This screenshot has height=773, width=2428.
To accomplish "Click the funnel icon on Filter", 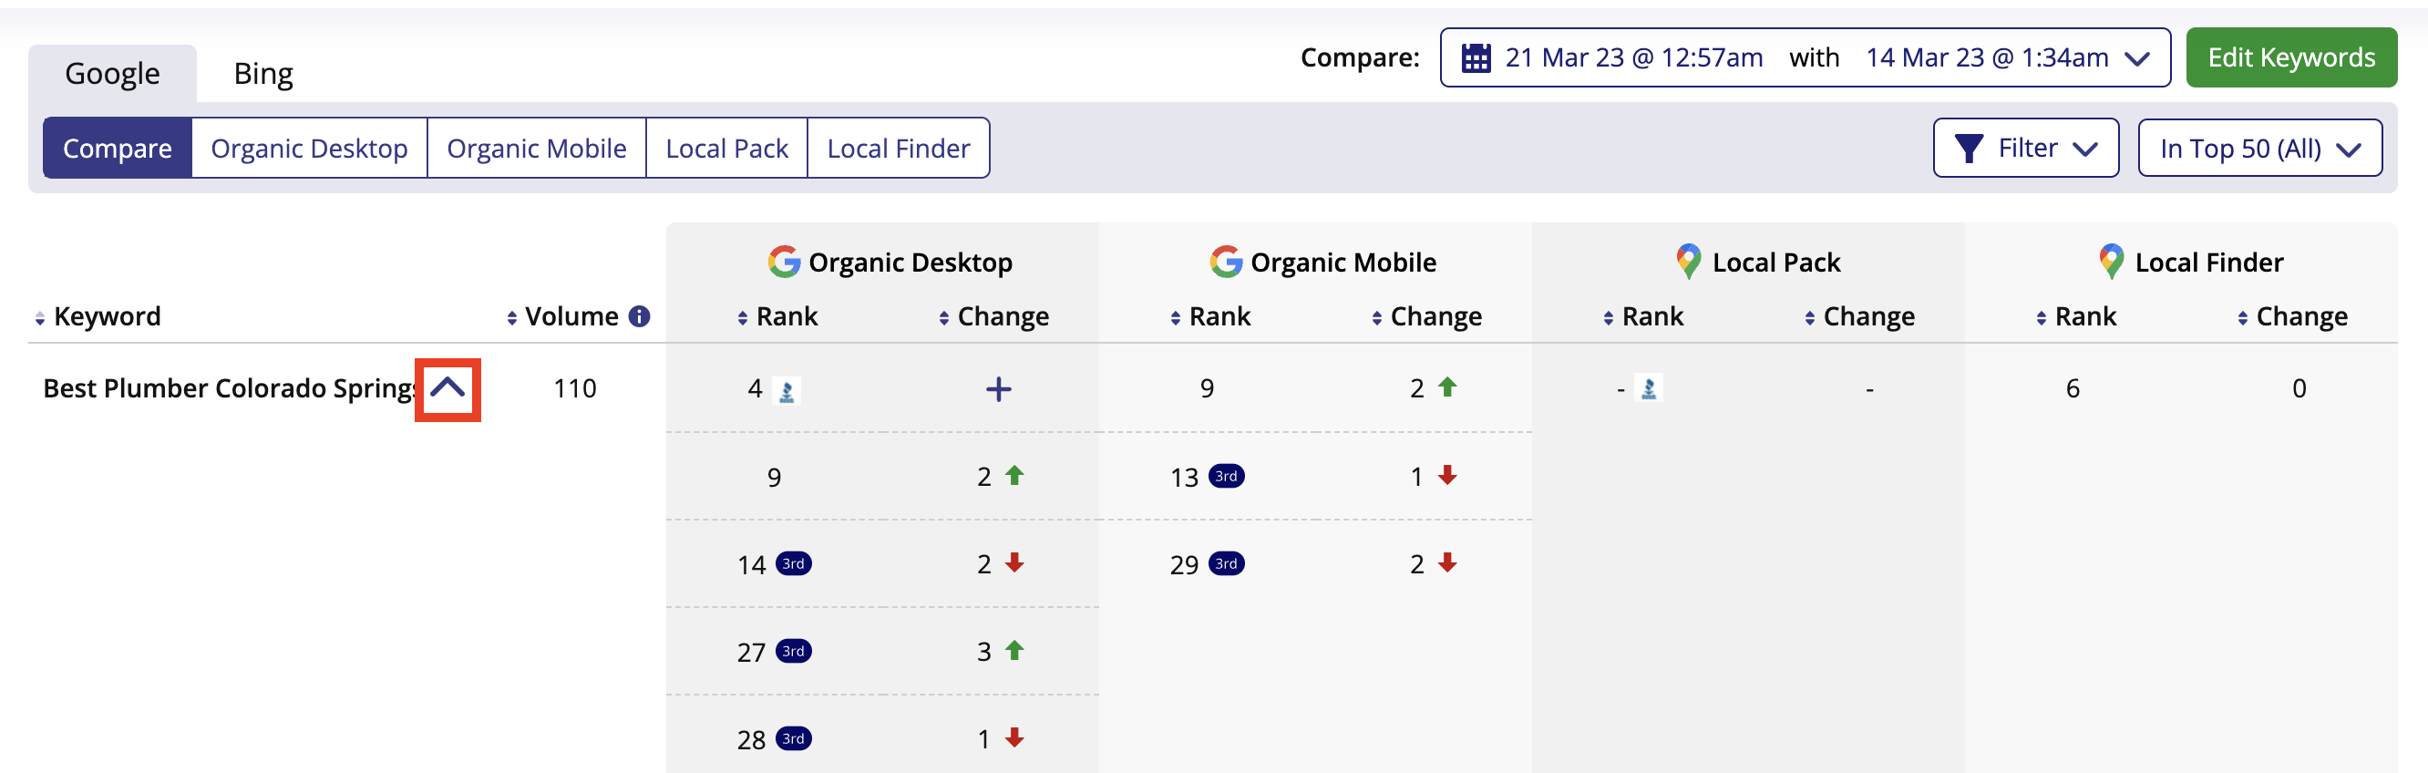I will (1969, 149).
